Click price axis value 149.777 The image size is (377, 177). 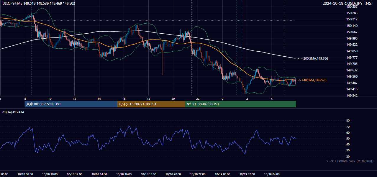click(352, 58)
